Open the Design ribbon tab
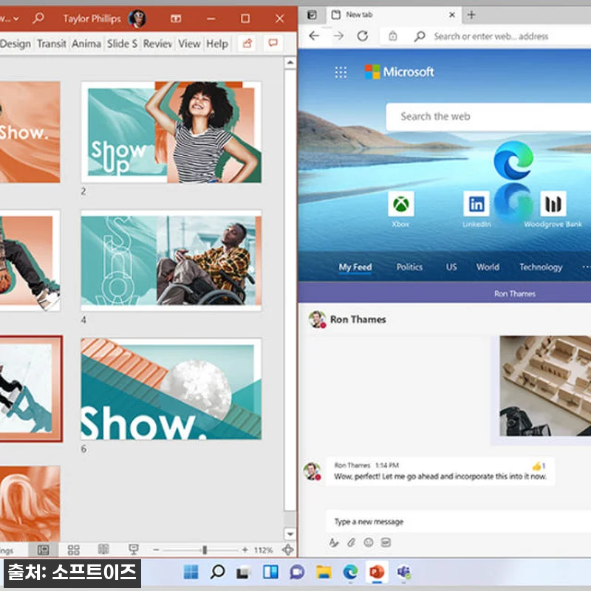 (16, 44)
